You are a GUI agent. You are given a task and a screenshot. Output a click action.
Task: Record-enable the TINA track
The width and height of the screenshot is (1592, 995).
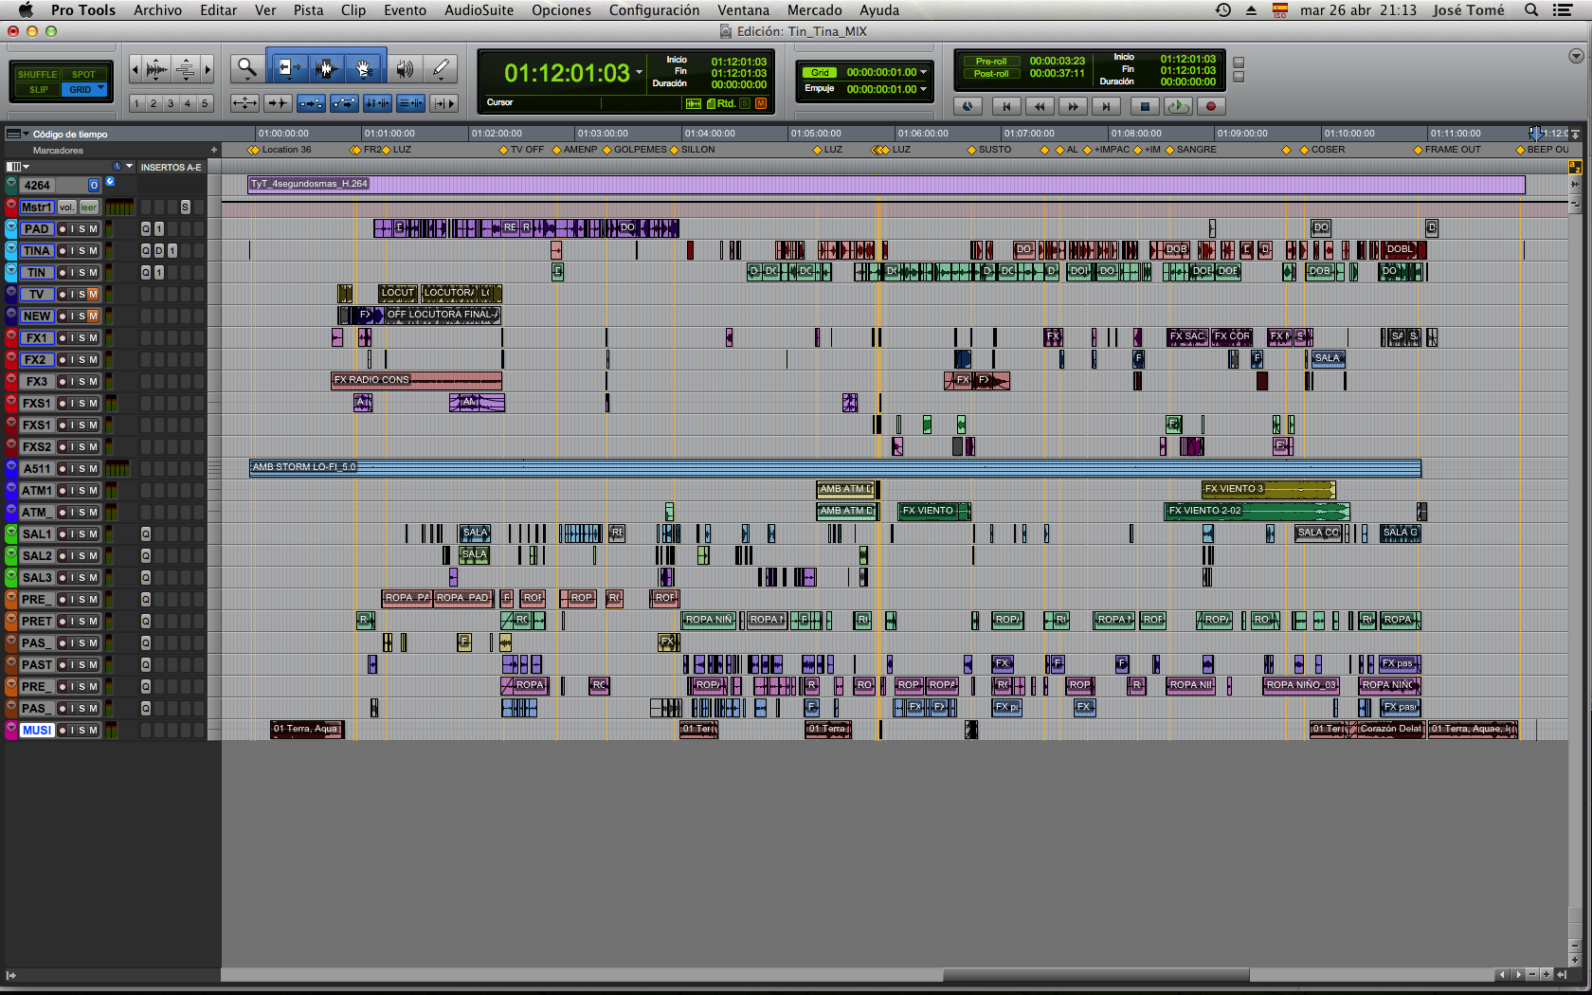pyautogui.click(x=62, y=251)
